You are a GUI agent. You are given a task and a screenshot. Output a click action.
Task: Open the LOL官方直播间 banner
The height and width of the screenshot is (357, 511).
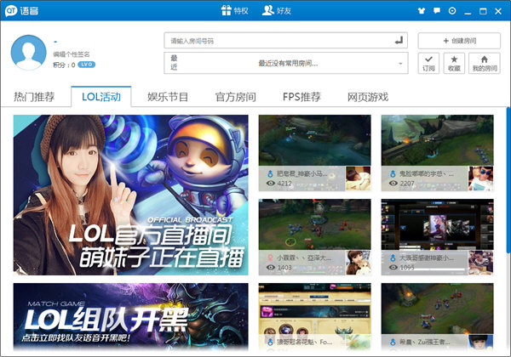point(130,195)
